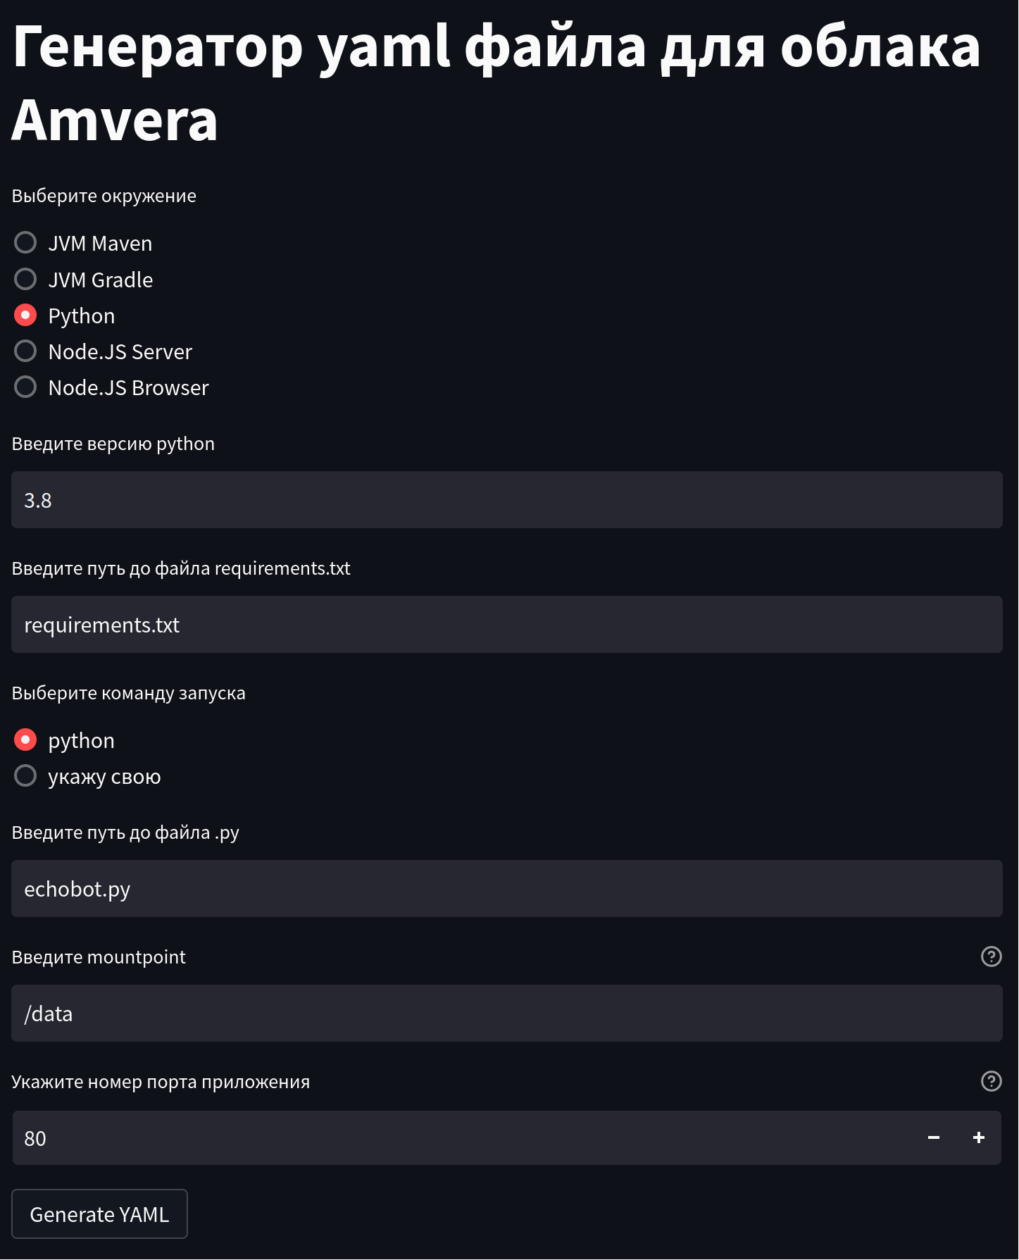The width and height of the screenshot is (1019, 1260).
Task: Focus the python version field
Action: coord(507,500)
